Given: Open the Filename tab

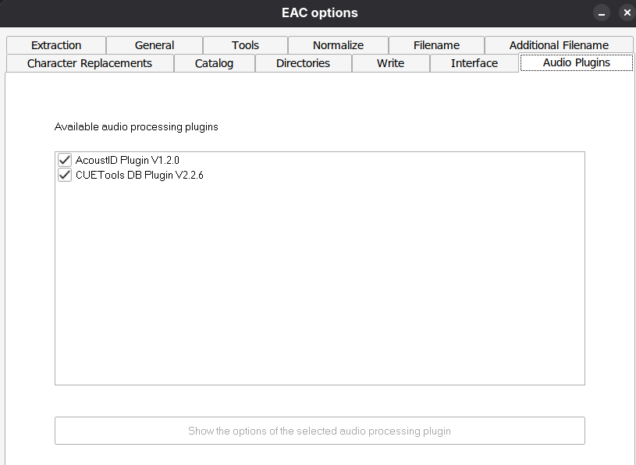Looking at the screenshot, I should click(436, 45).
